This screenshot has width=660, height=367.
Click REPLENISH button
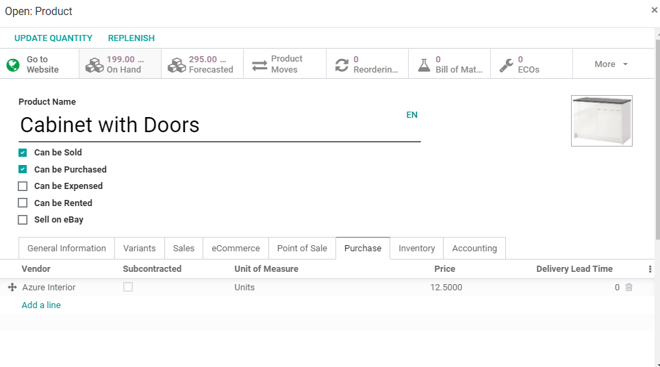[x=131, y=38]
